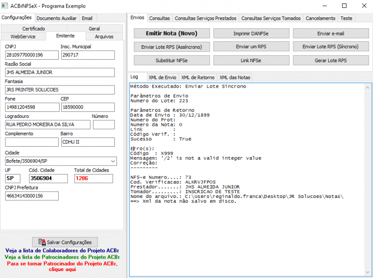Minimize the ACBrNFSeX window
The image size is (373, 278).
(325, 5)
